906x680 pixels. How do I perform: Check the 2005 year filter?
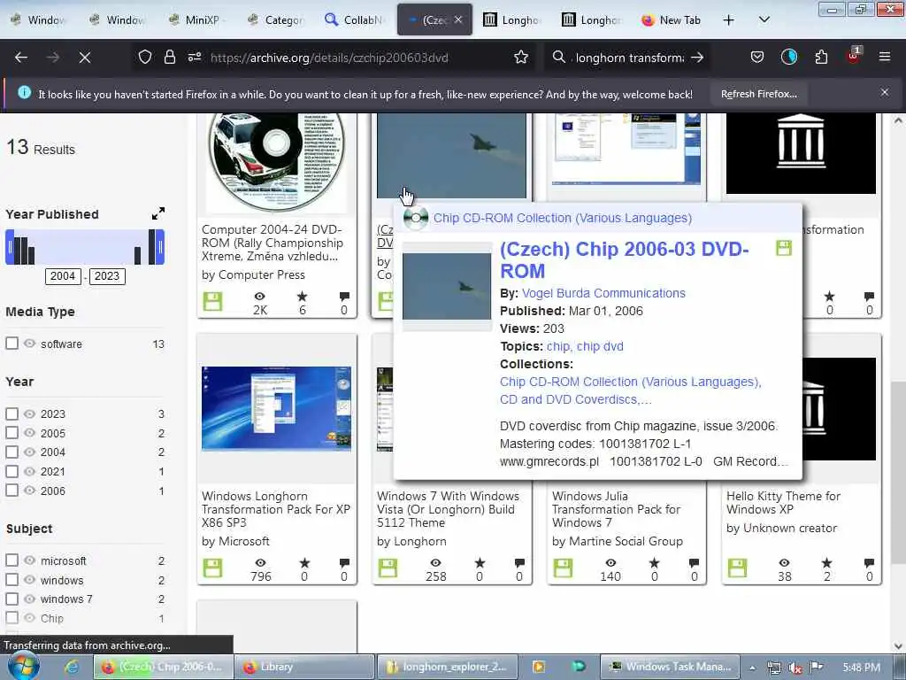coord(12,432)
